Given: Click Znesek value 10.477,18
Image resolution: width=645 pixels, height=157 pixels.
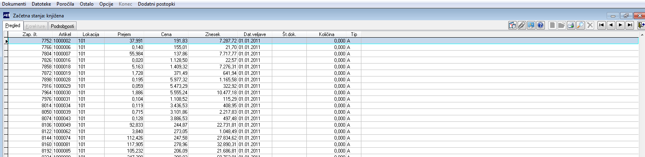Looking at the screenshot, I should pos(213,93).
